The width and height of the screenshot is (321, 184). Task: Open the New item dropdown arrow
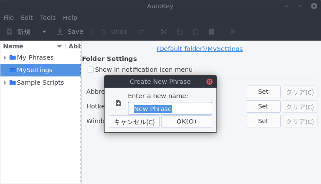point(44,32)
